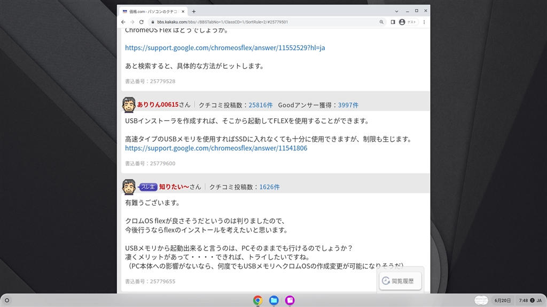
Task: Go forward in browser history
Action: (132, 22)
